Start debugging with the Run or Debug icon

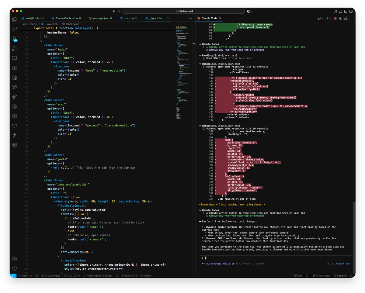tap(320, 18)
